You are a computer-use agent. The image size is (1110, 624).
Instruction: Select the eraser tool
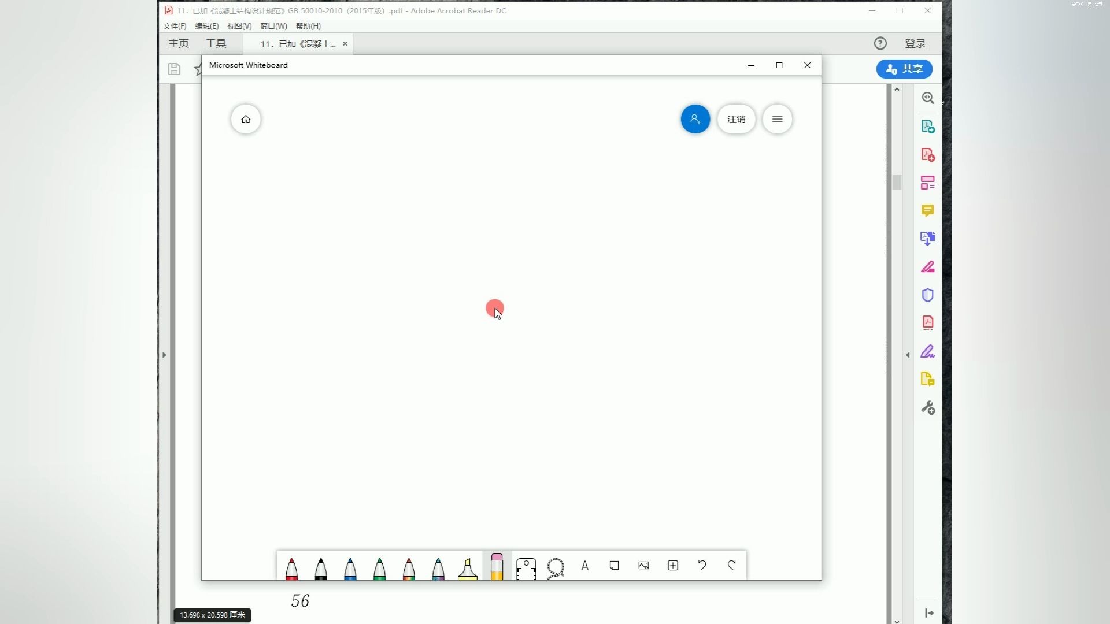497,566
